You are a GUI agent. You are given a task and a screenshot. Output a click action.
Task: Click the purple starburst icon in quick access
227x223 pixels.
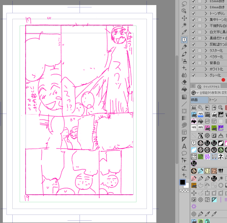[194, 206]
